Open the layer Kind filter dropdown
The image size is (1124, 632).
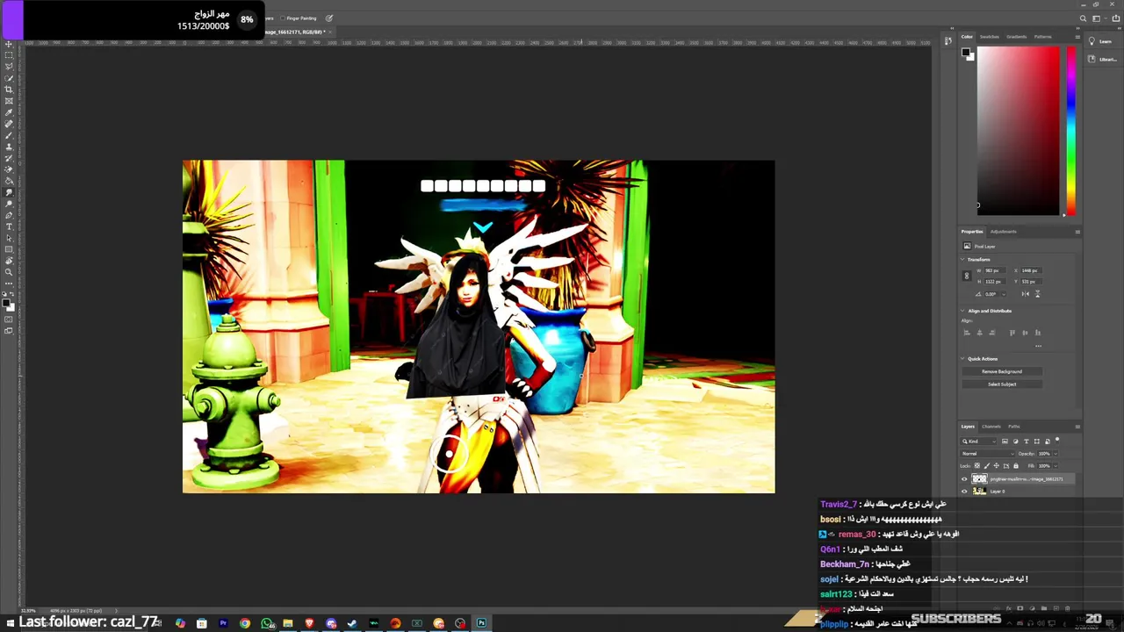[978, 442]
